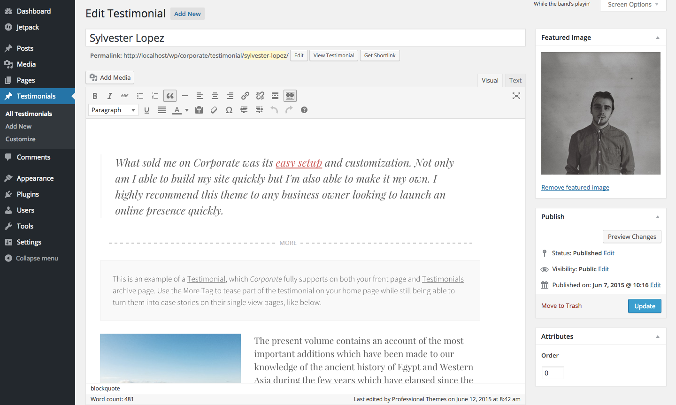
Task: Expand the Screen Options panel
Action: (633, 5)
